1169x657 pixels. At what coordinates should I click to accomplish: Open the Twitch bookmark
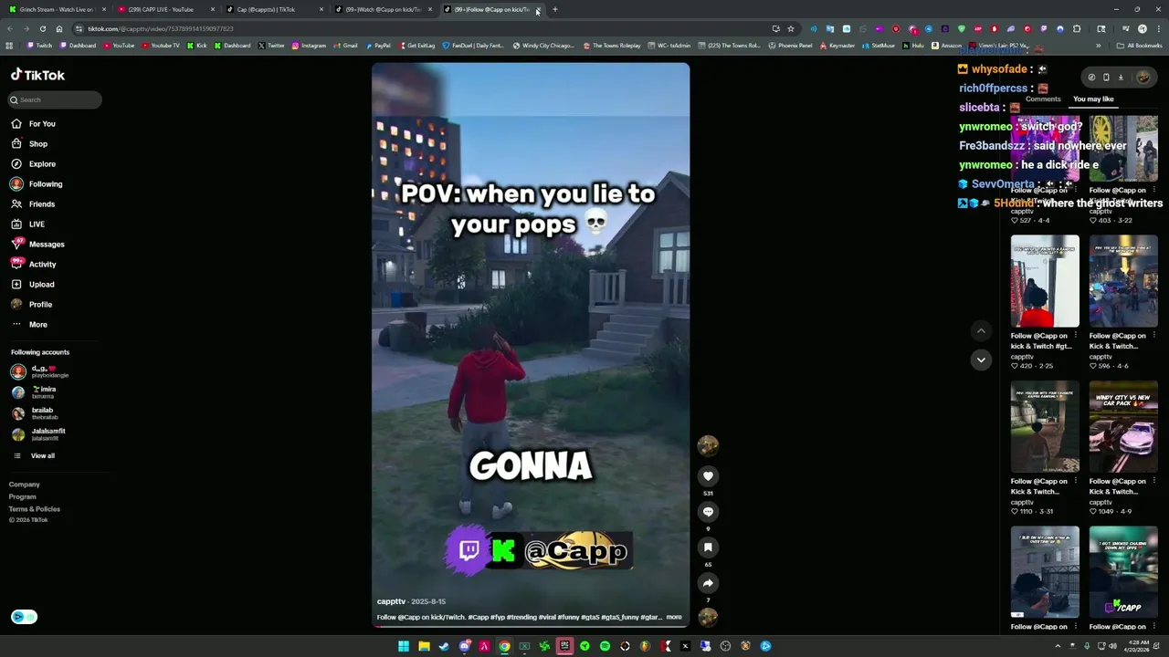point(40,46)
